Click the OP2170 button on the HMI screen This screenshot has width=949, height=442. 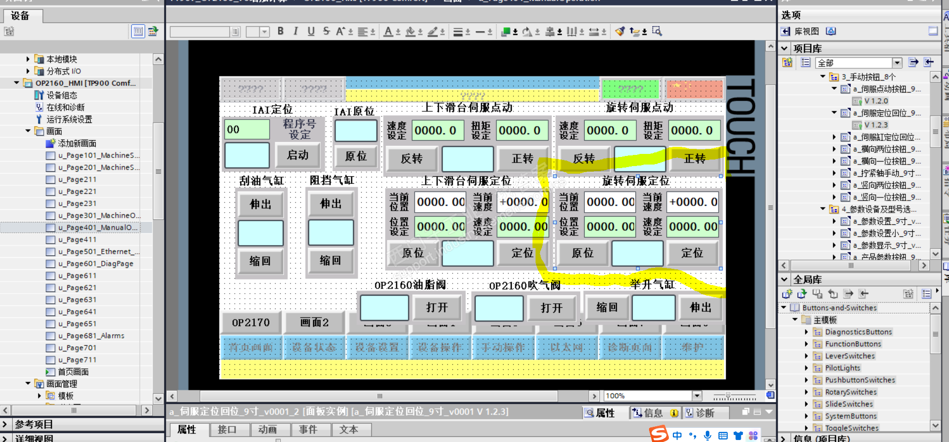[251, 323]
